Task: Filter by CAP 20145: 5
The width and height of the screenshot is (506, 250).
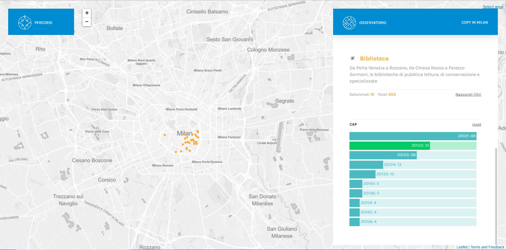Action: (413, 183)
